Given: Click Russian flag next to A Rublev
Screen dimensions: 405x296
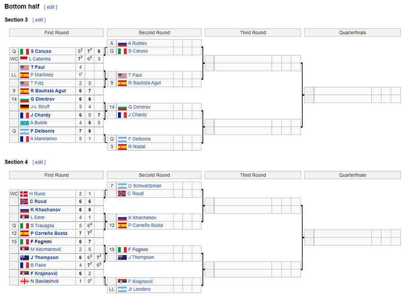Looking at the screenshot, I should click(x=122, y=43).
